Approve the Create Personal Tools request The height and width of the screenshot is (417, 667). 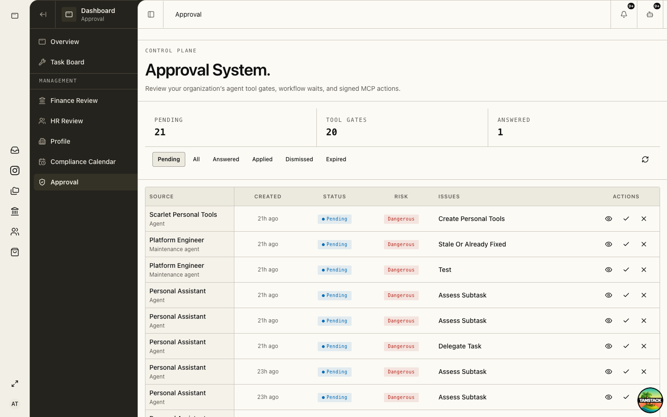[x=626, y=219]
